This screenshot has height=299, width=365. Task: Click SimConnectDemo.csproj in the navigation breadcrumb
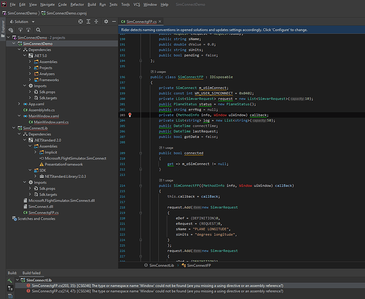coord(66,13)
